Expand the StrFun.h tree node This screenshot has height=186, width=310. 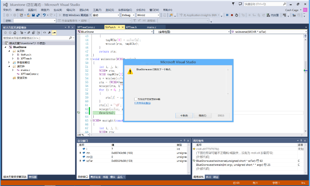pos(13,55)
